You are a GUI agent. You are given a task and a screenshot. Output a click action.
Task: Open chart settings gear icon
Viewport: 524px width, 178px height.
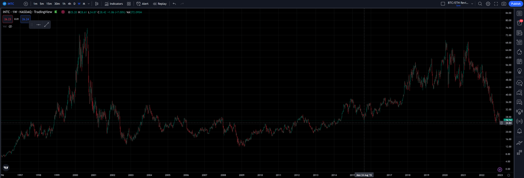pos(488,3)
